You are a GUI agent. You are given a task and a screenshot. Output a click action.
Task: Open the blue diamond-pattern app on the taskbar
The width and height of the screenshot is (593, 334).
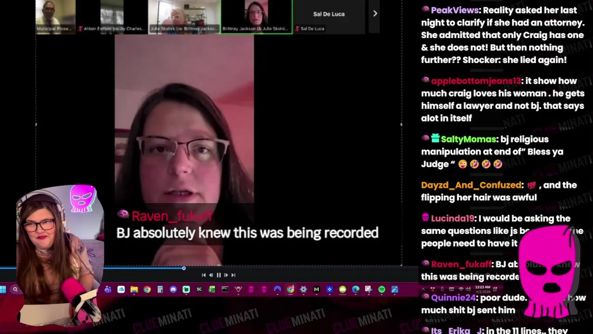pyautogui.click(x=329, y=289)
